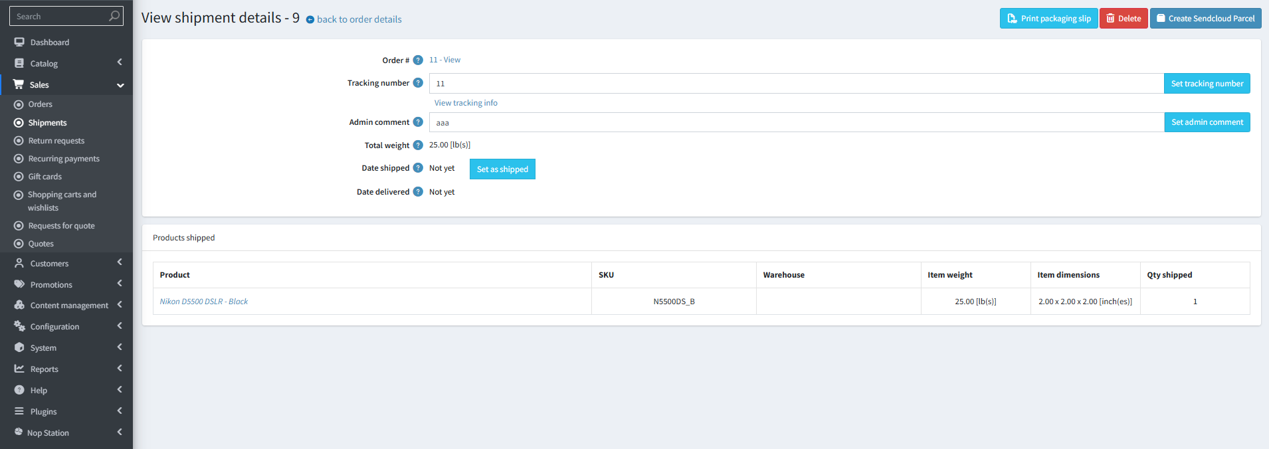Expand the Catalog menu chevron
The width and height of the screenshot is (1269, 449).
point(120,62)
